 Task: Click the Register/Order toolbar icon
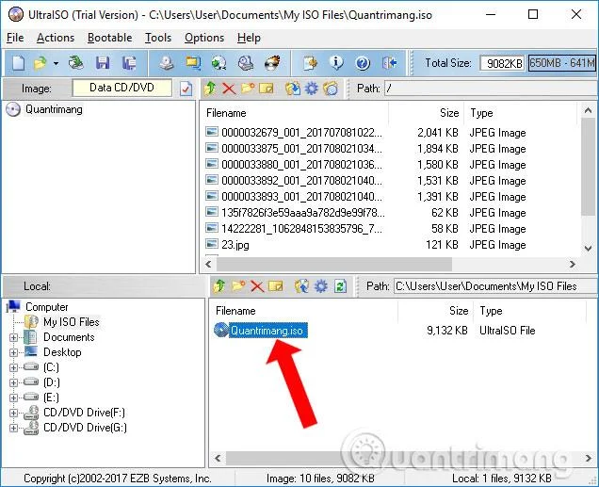point(310,63)
